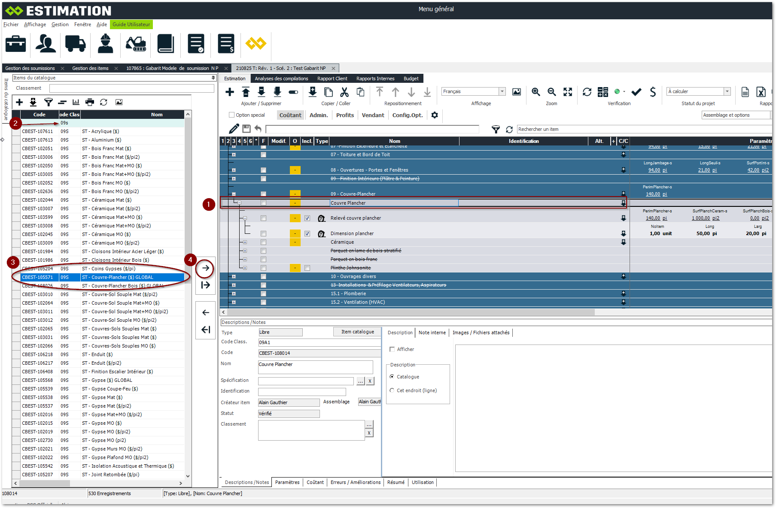The width and height of the screenshot is (776, 508).
Task: Click the gear icon beside Config.Opt.
Action: point(435,115)
